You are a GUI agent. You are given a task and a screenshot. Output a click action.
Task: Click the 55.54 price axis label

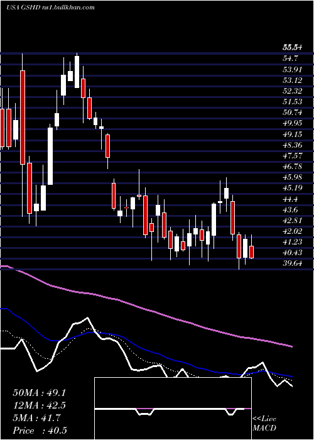tap(293, 48)
